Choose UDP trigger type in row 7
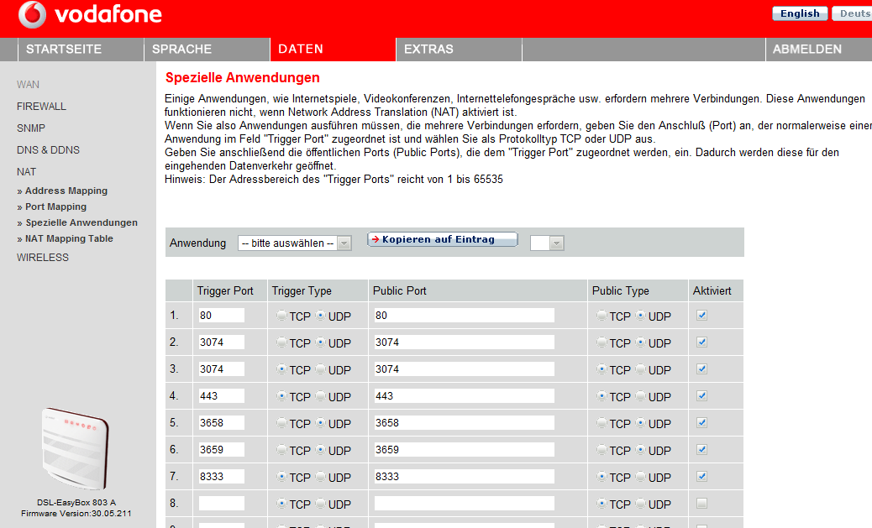Viewport: 872px width, 528px height. (321, 477)
